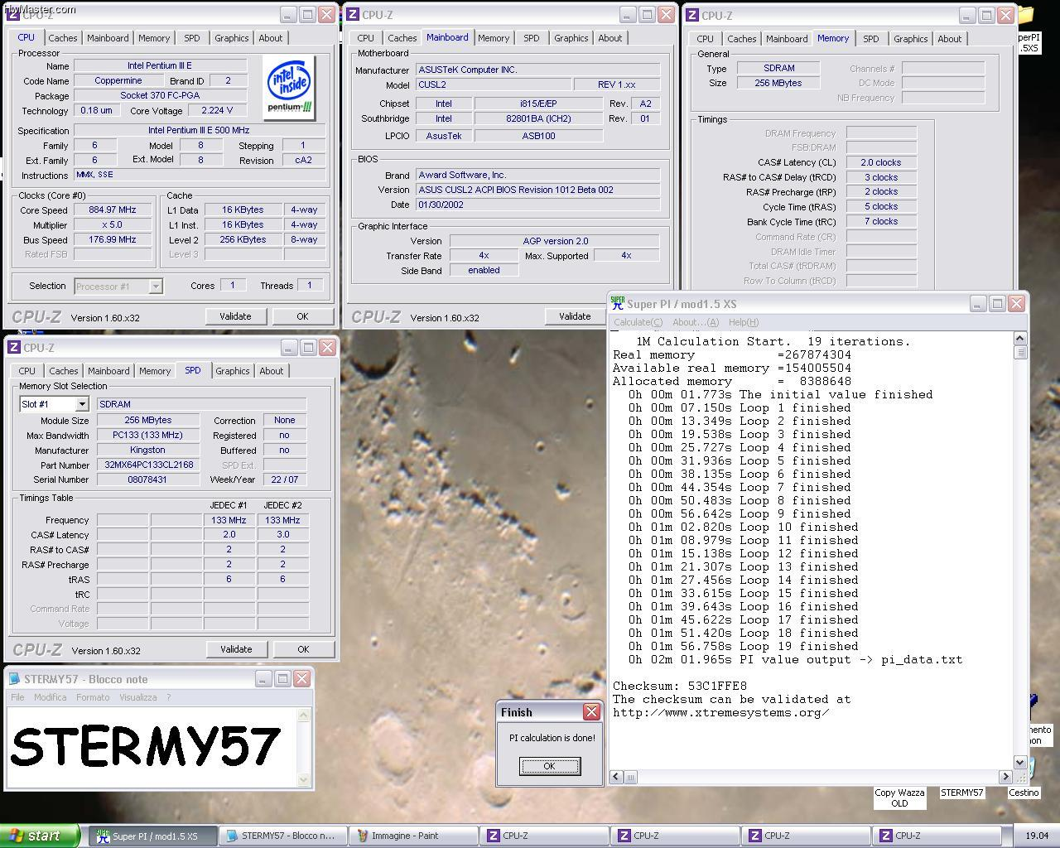Switch to SPD tab in Mainboard window
The width and height of the screenshot is (1060, 848).
point(532,38)
